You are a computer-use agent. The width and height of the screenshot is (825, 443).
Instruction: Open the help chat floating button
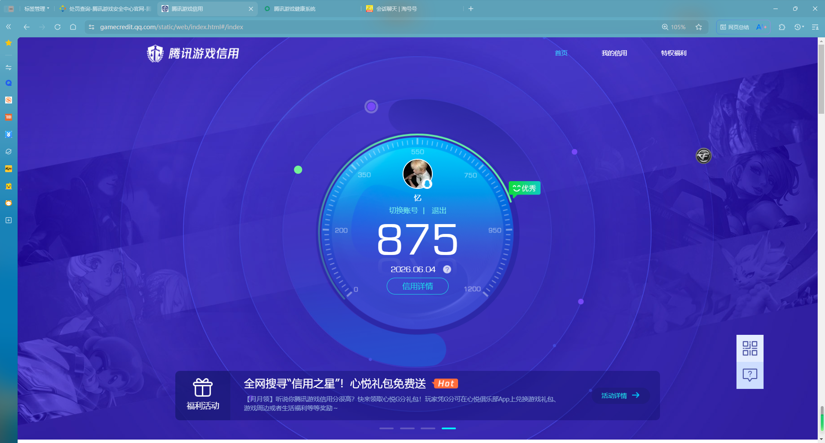[750, 375]
